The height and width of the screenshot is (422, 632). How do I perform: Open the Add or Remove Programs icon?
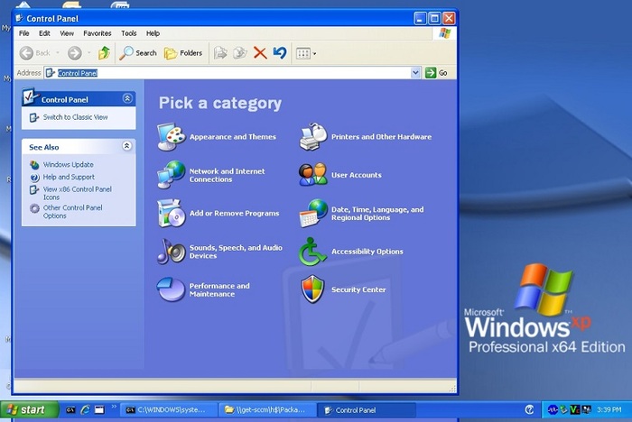172,214
